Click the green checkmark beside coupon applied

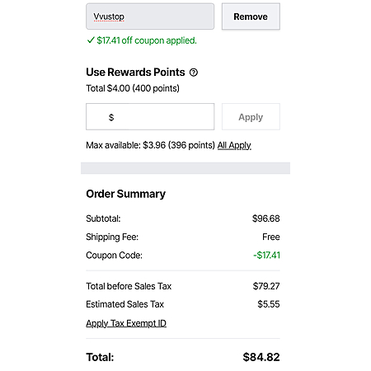click(91, 40)
